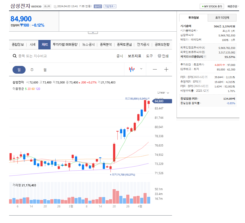Image resolution: width=245 pixels, height=223 pixels.
Task: Click the 투자의견 link
Action: [x=185, y=65]
